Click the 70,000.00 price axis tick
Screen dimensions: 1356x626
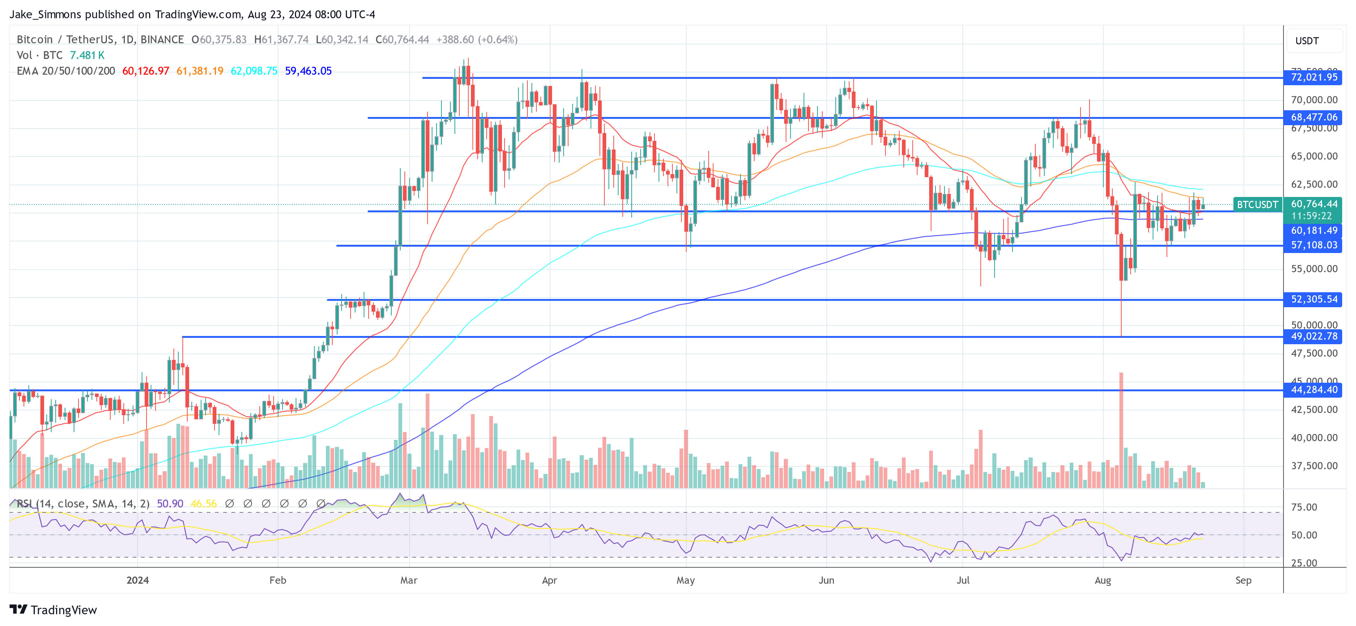[x=1314, y=100]
